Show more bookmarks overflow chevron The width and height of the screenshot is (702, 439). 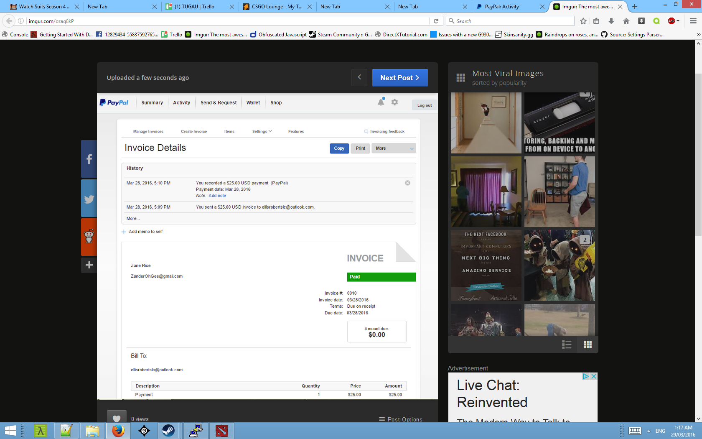click(x=698, y=35)
